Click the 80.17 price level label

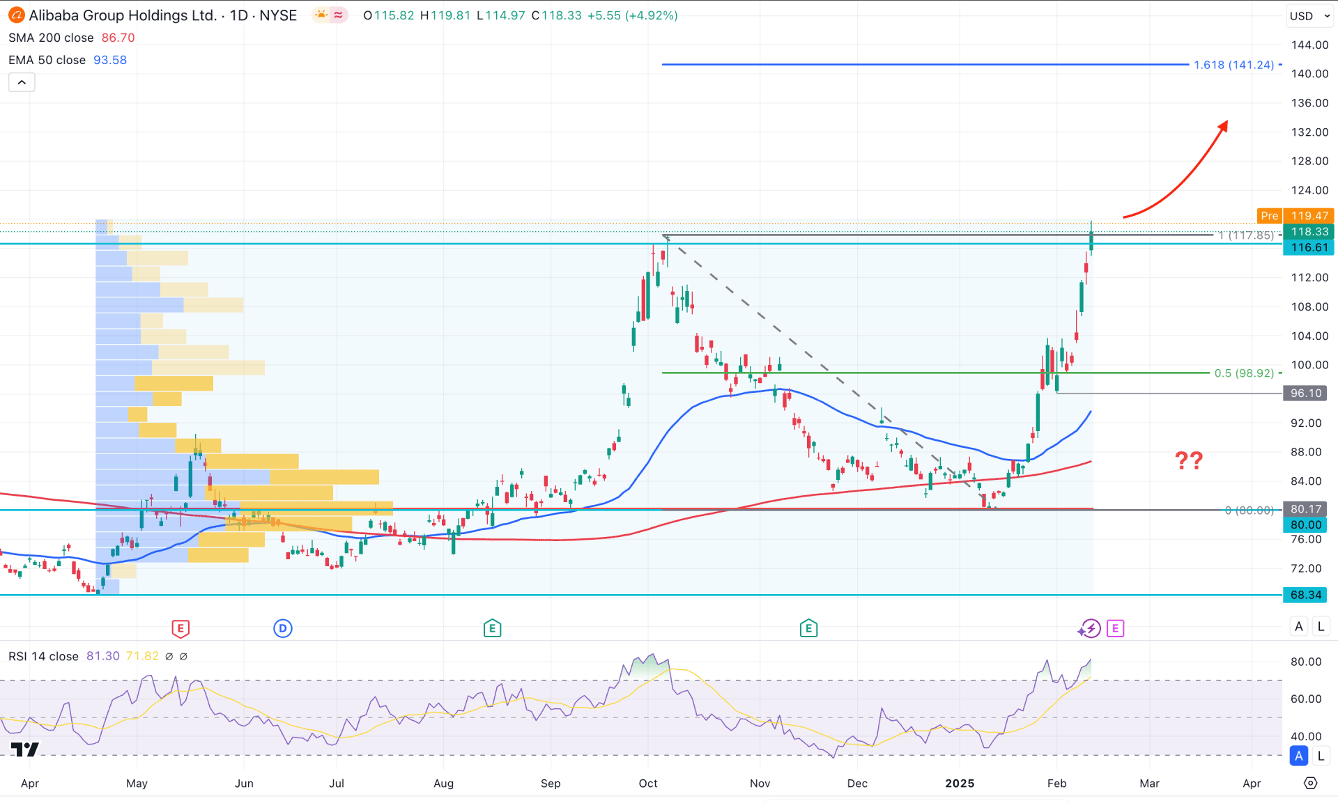click(x=1305, y=509)
